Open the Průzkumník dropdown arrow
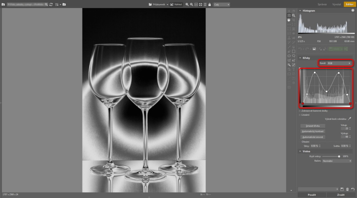The image size is (357, 198). point(167,5)
